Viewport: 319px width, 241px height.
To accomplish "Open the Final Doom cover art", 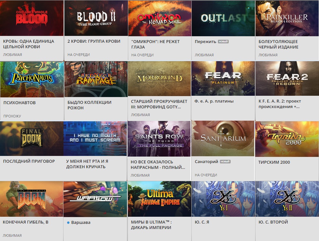I will [31, 139].
